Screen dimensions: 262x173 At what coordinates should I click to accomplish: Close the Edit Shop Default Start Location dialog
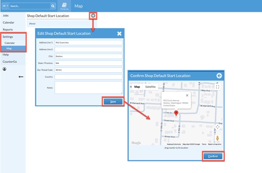(x=119, y=34)
